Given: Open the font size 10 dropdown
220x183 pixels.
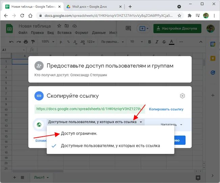Looking at the screenshot, I should 136,42.
